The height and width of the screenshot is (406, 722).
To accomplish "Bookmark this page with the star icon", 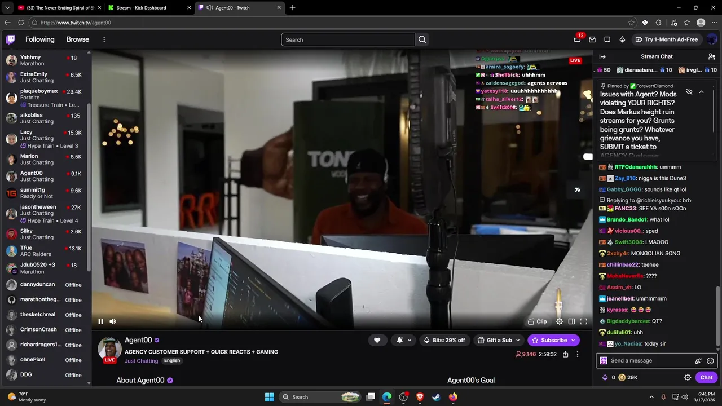I will coord(631,23).
